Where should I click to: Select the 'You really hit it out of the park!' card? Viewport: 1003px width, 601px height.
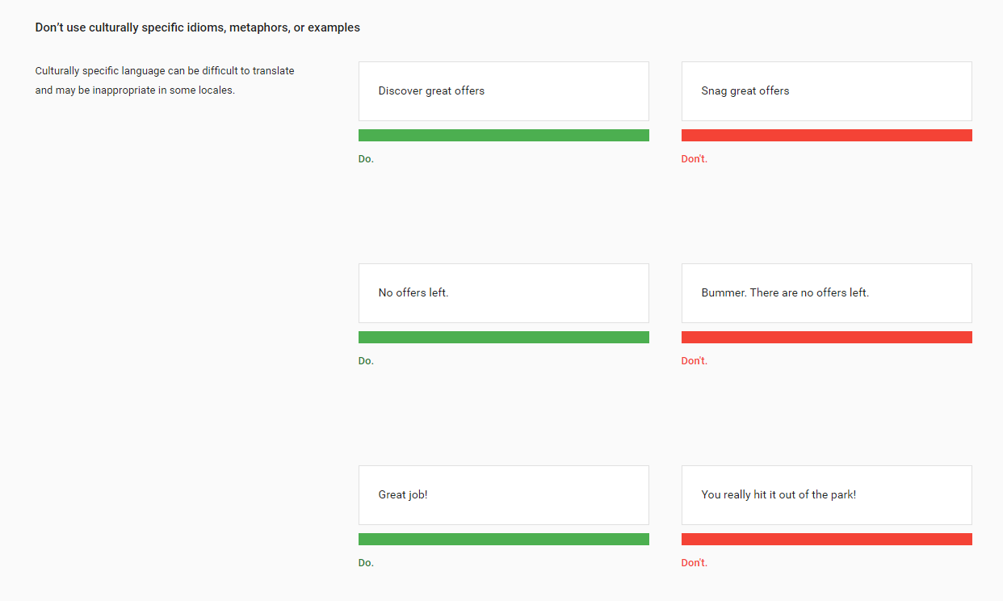pos(826,495)
